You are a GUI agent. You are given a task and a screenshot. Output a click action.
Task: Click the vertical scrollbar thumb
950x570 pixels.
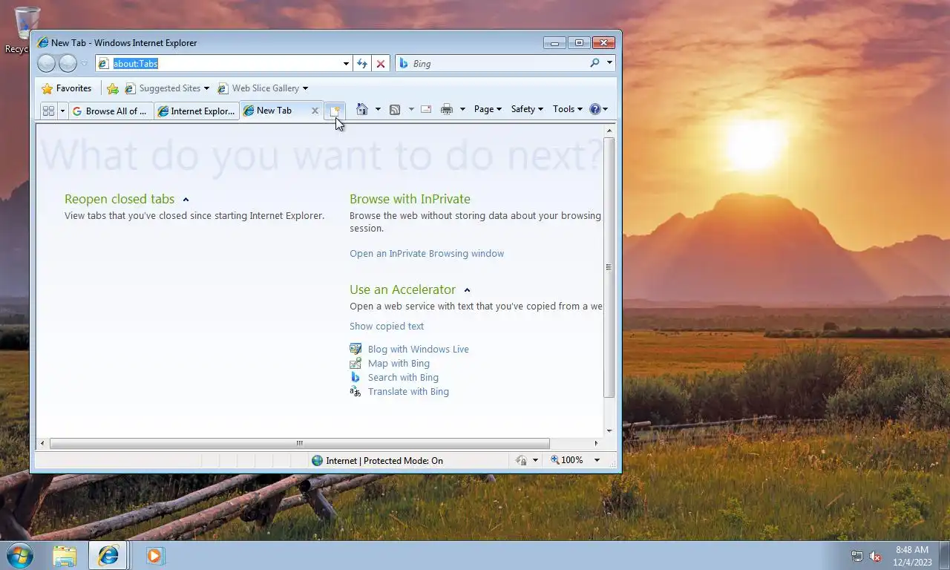[609, 267]
